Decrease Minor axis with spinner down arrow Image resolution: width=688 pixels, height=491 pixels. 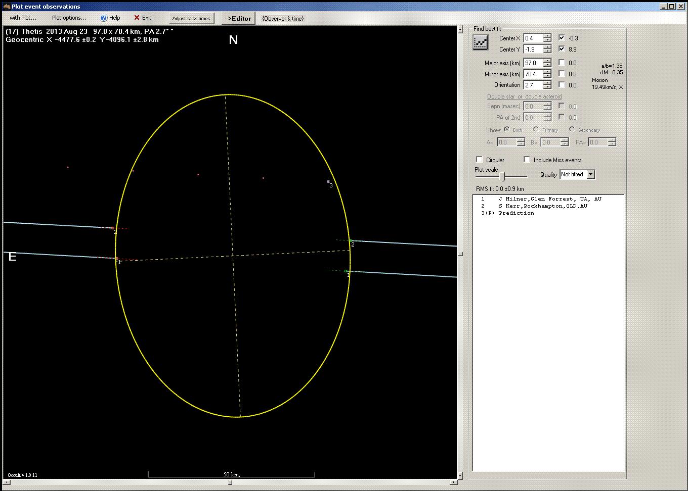(x=547, y=76)
